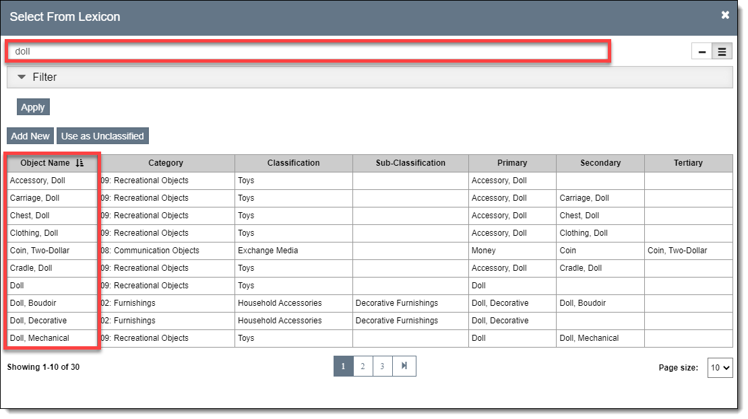The image size is (748, 419).
Task: Click the Secondary column header
Action: (x=600, y=163)
